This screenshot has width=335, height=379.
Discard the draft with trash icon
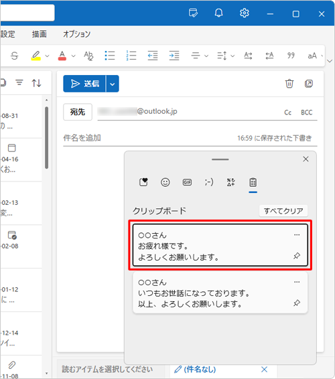(289, 84)
